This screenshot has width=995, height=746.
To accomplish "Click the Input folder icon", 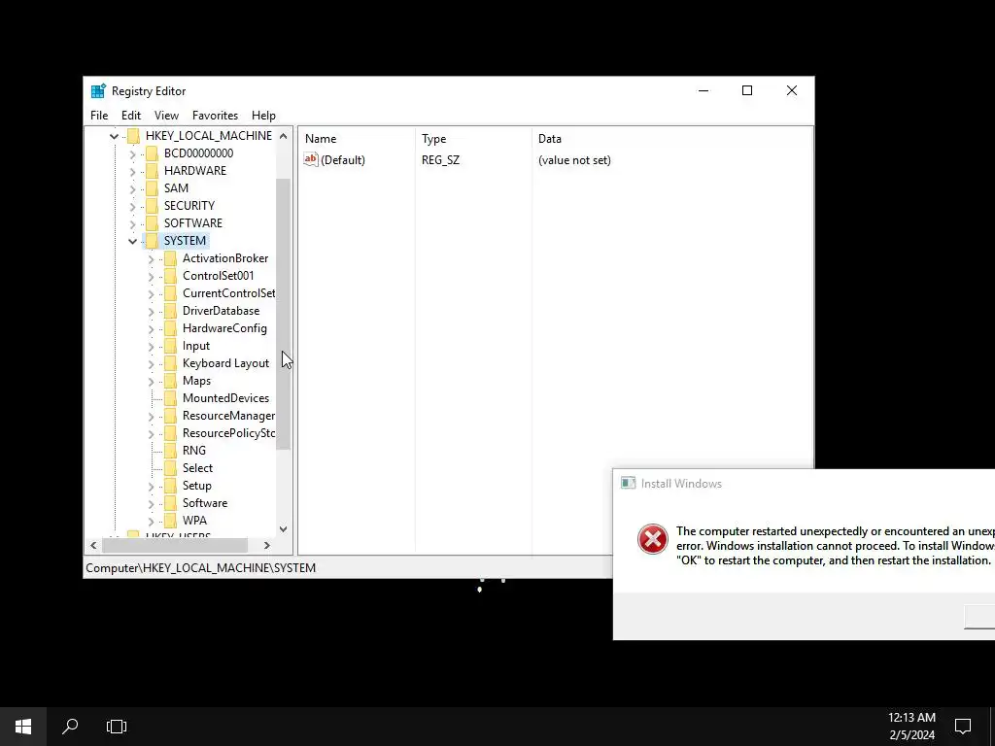I will click(170, 346).
